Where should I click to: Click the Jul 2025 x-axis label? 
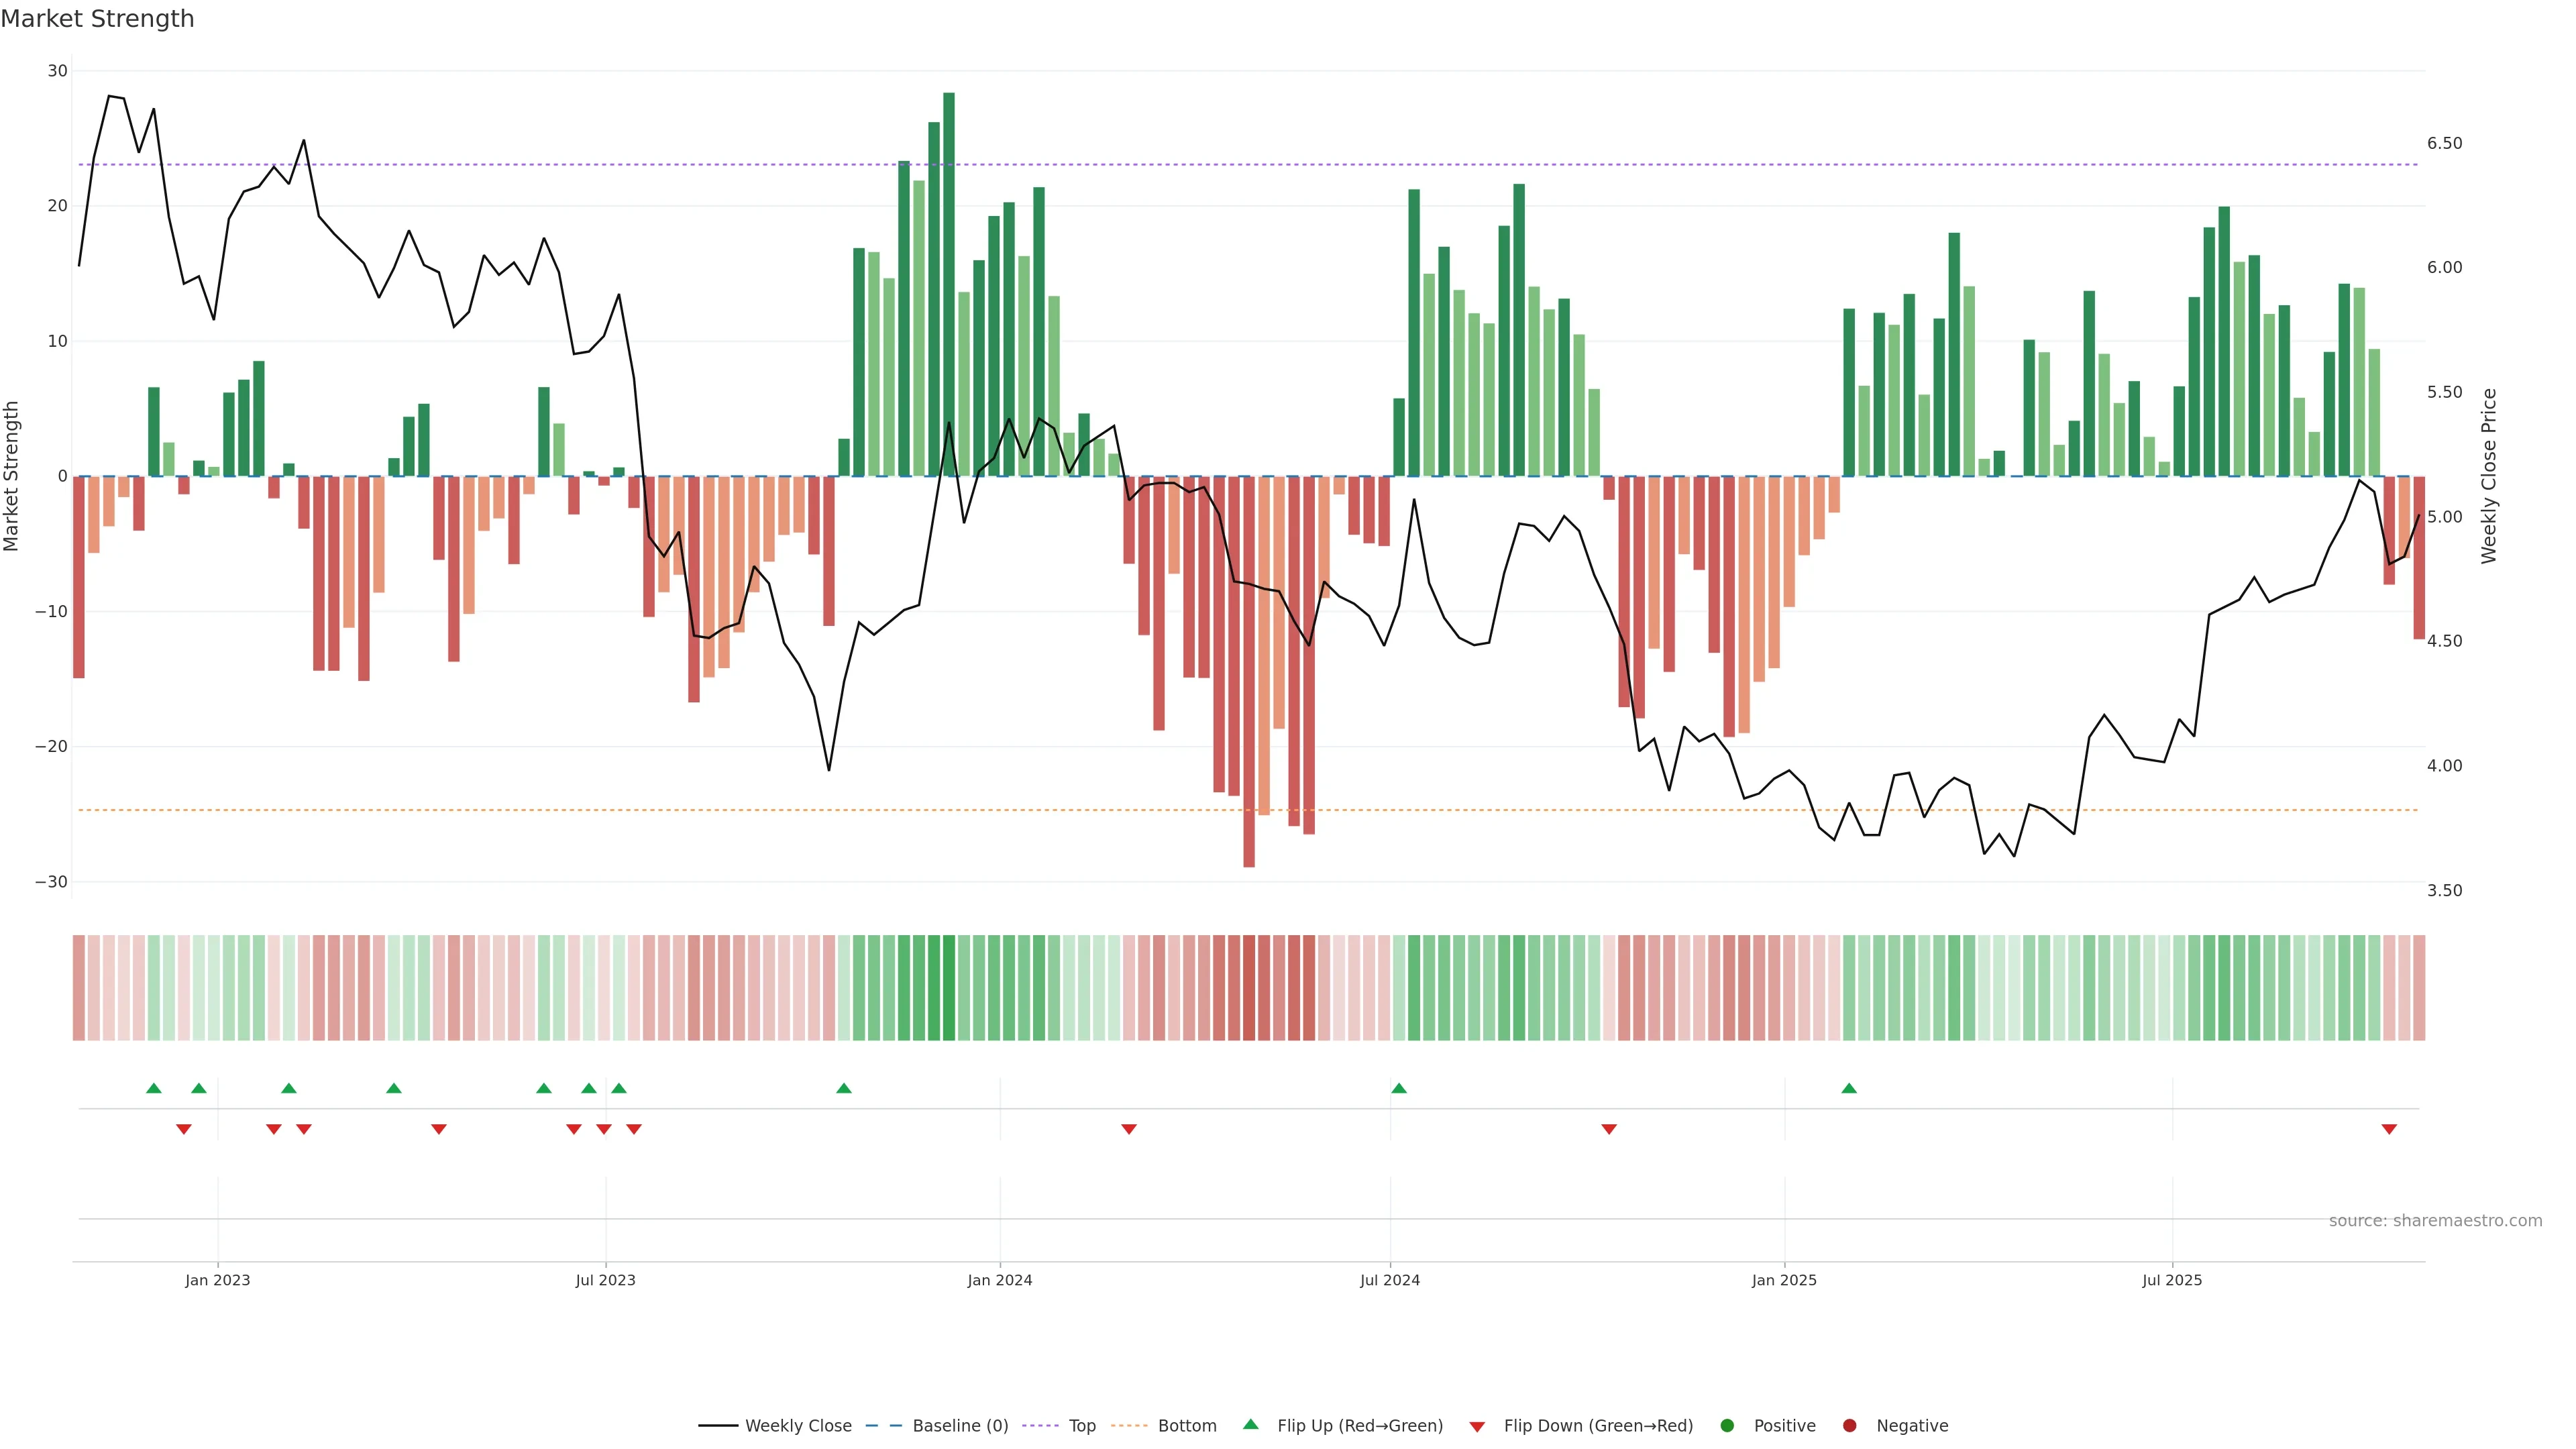click(x=2172, y=1280)
